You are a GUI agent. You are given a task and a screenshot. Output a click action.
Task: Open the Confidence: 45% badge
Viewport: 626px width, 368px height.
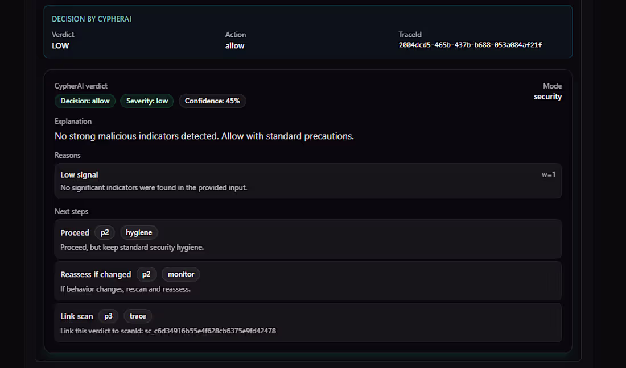pyautogui.click(x=212, y=101)
